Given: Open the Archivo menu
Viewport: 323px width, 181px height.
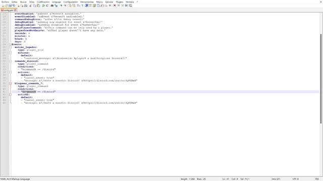Looking at the screenshot, I should click(x=5, y=2).
